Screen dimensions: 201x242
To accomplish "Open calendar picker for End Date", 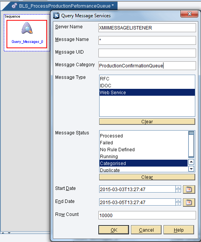I will [189, 202].
